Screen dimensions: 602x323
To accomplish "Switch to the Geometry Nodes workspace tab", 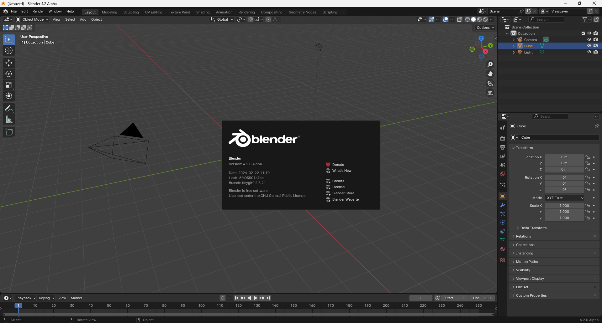I will coord(302,12).
